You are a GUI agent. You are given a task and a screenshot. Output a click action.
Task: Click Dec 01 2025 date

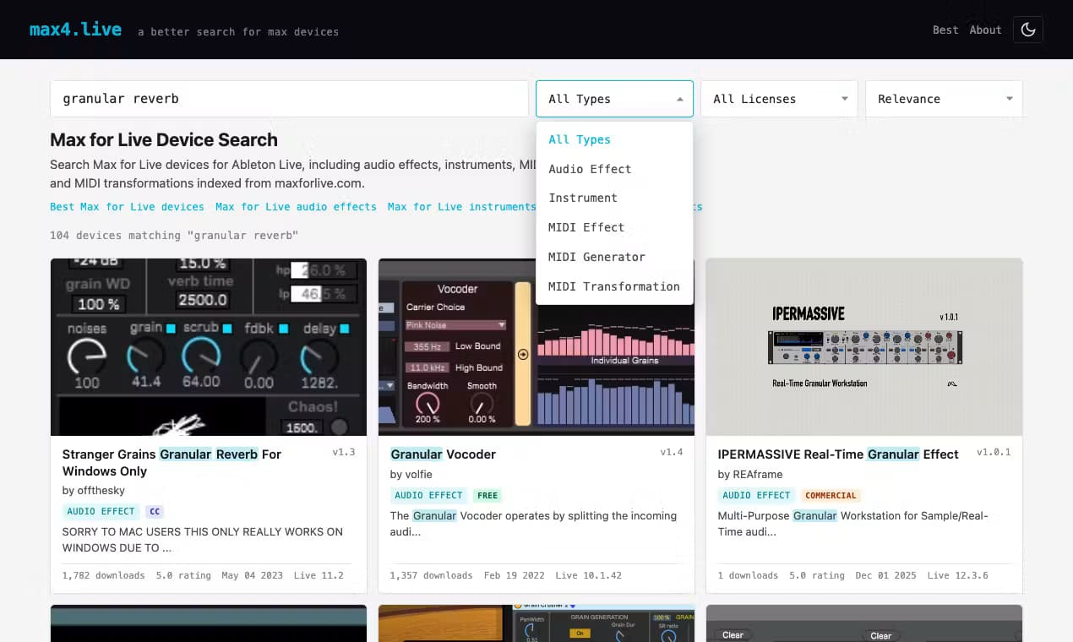[885, 575]
